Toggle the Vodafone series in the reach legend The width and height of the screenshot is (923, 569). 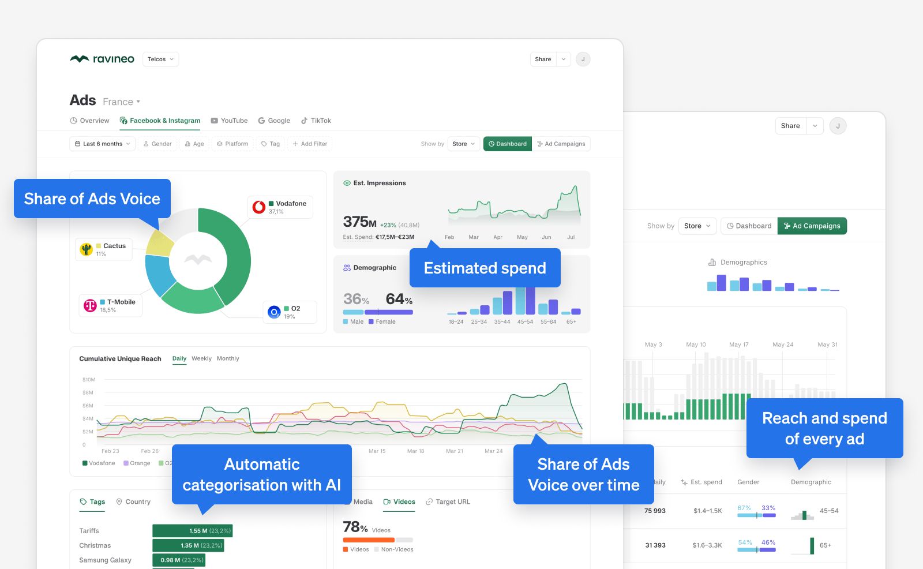click(99, 463)
